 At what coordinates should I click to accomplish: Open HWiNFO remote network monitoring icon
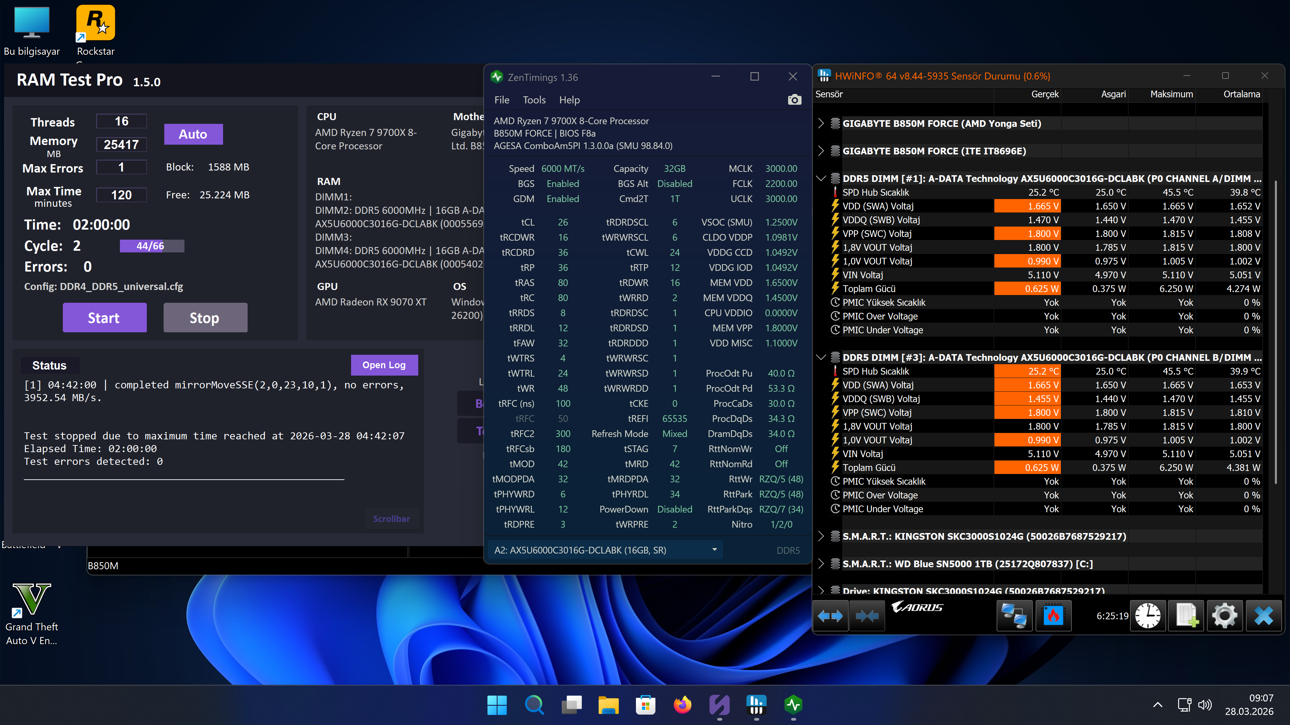coord(1014,616)
